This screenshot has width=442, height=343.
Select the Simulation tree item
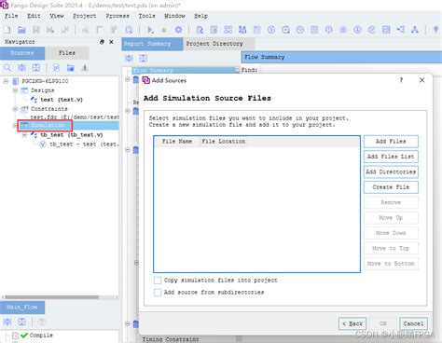point(48,125)
